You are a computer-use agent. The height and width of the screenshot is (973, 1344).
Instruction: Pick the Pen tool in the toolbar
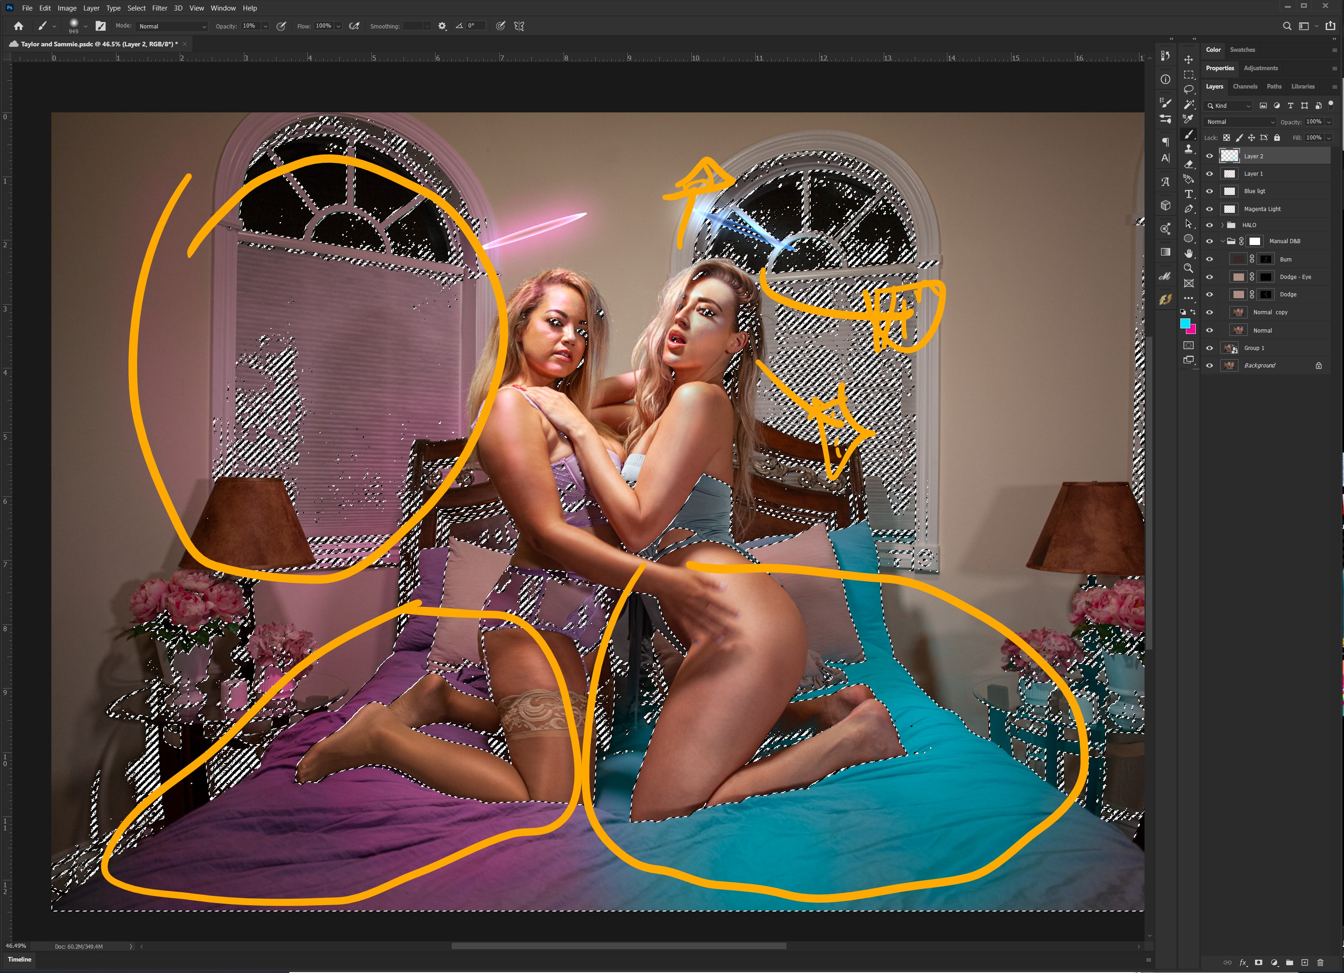click(1188, 209)
